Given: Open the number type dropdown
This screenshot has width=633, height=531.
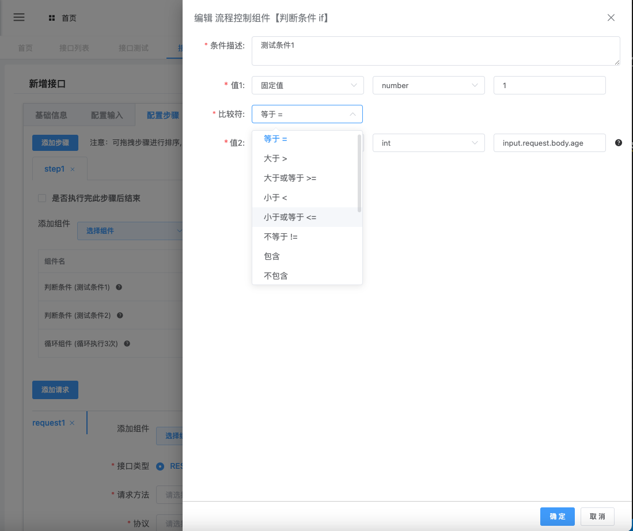Looking at the screenshot, I should tap(429, 85).
